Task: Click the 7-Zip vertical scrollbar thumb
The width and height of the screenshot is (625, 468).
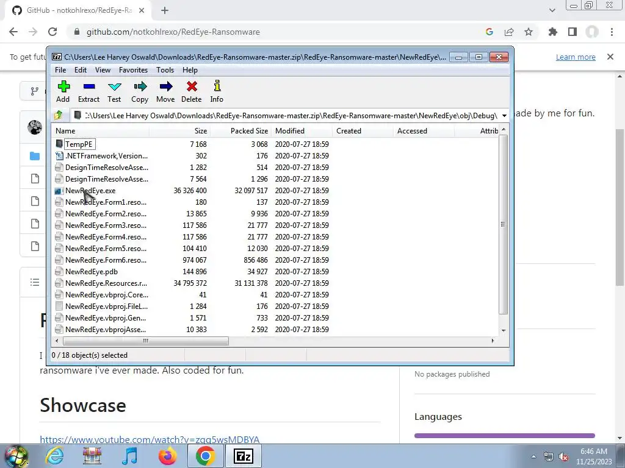Action: tap(504, 224)
